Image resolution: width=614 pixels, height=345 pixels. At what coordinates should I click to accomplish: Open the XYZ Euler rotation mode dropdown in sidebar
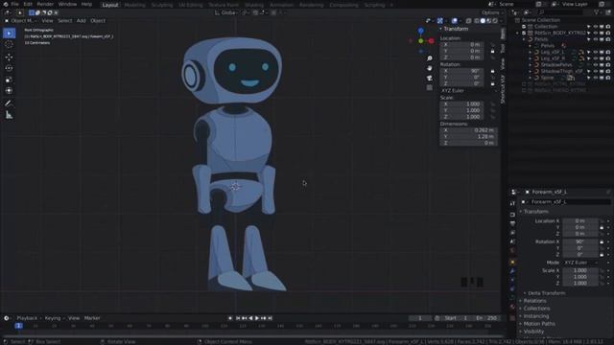[468, 90]
